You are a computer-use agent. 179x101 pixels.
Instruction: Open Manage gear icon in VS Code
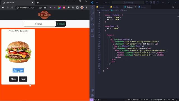point(92,96)
